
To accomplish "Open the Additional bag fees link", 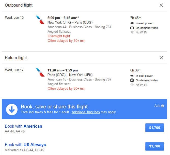I will click(86, 112).
